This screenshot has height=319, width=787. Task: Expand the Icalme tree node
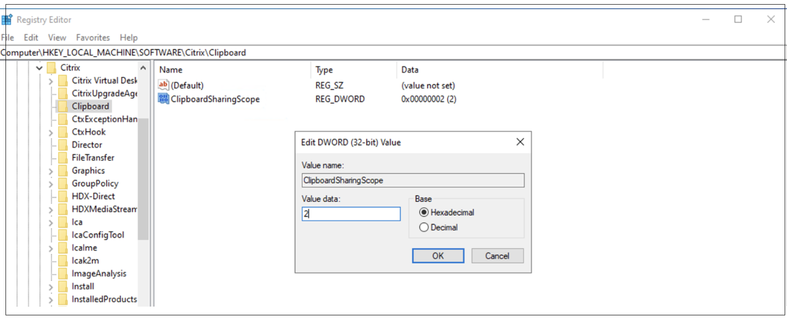[x=51, y=249]
